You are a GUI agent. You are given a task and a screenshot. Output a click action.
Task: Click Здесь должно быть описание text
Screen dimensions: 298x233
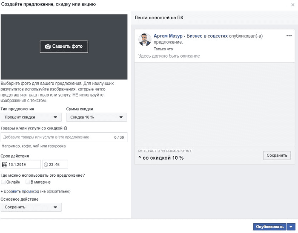click(169, 56)
